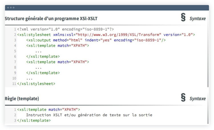This screenshot has width=214, height=130.
Task: Click the version="1.0" attribute of xsl:stylesheet
Action: click(178, 35)
